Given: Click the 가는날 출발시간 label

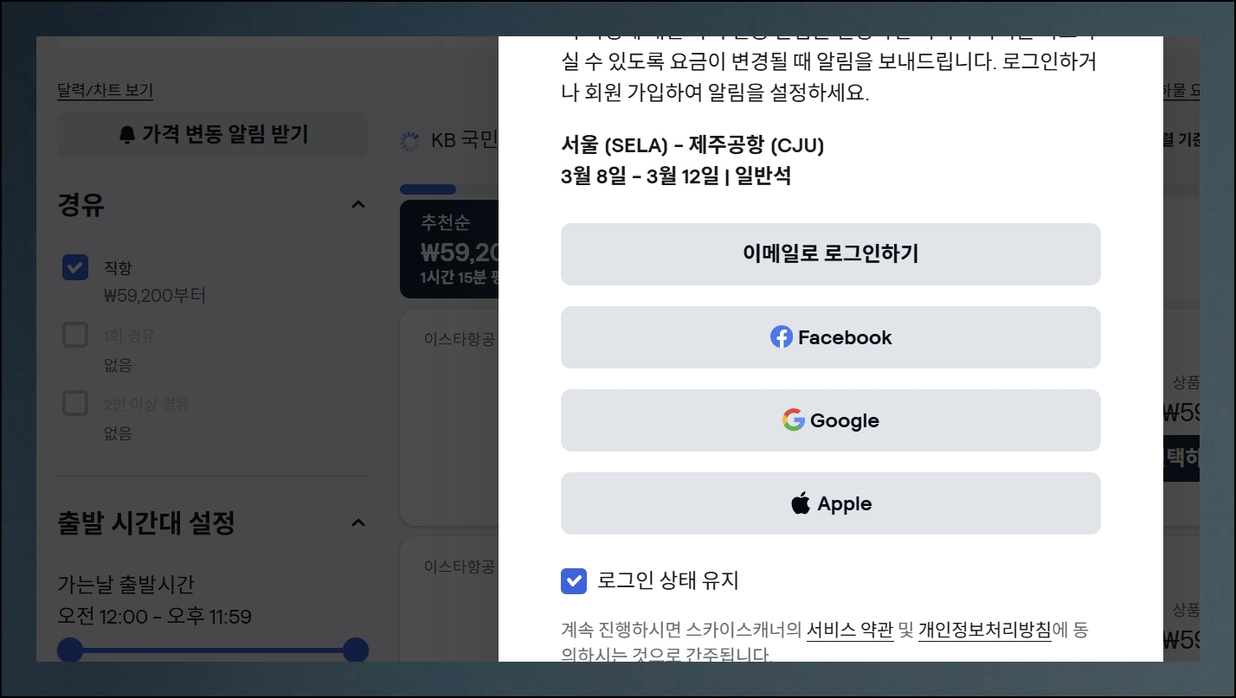Looking at the screenshot, I should click(126, 584).
